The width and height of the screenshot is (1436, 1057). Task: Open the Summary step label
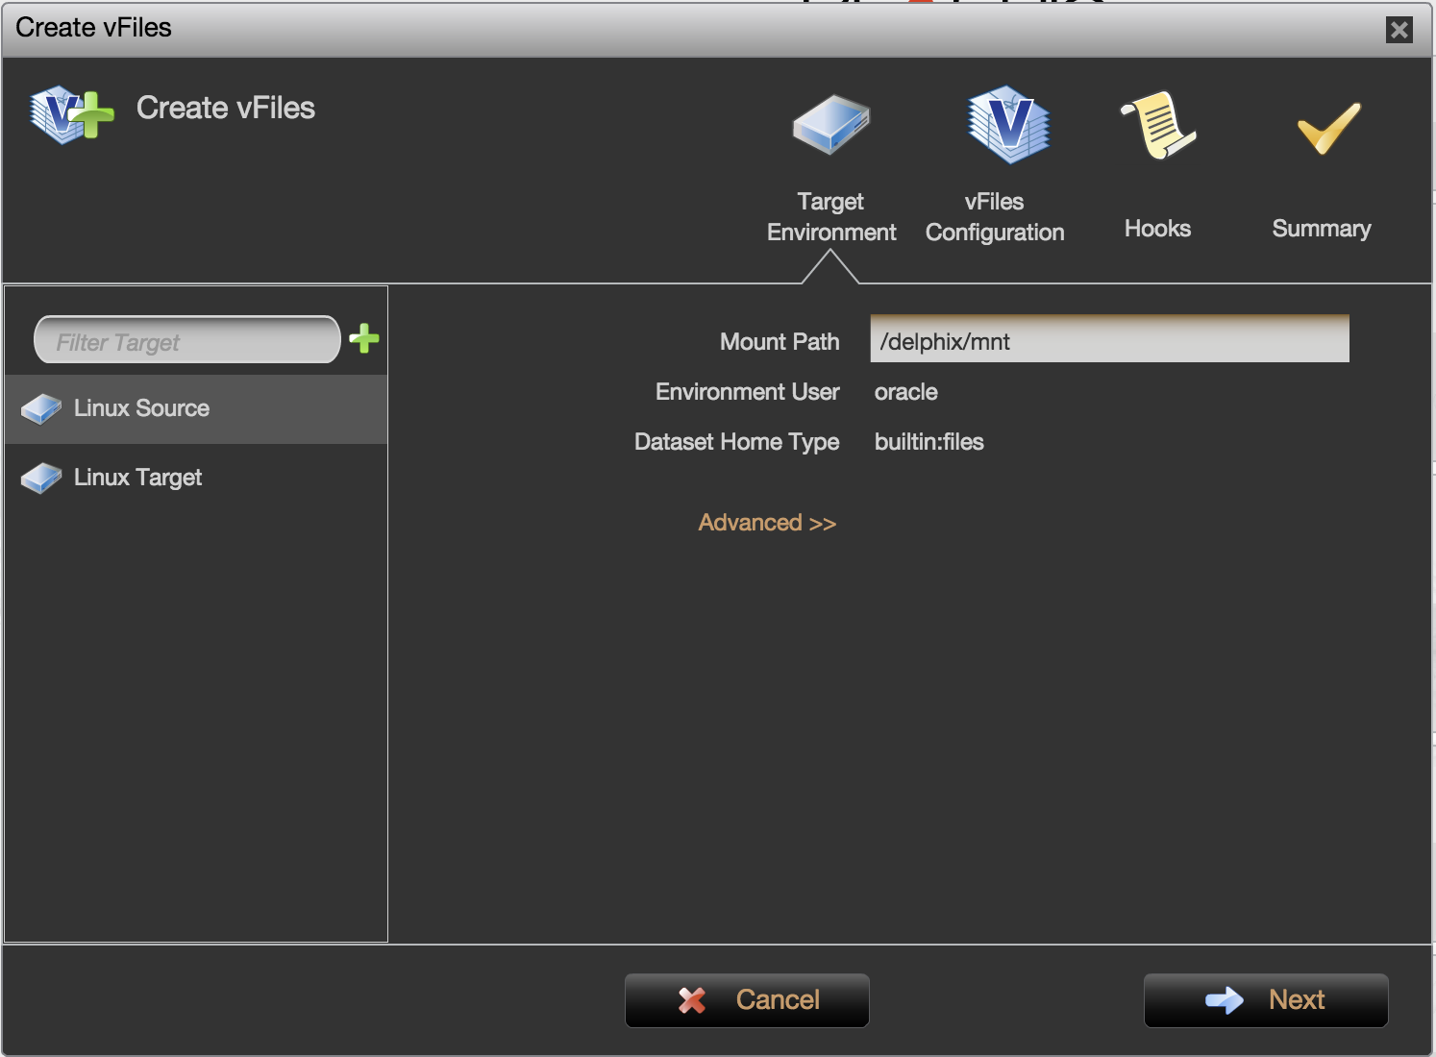1321,229
